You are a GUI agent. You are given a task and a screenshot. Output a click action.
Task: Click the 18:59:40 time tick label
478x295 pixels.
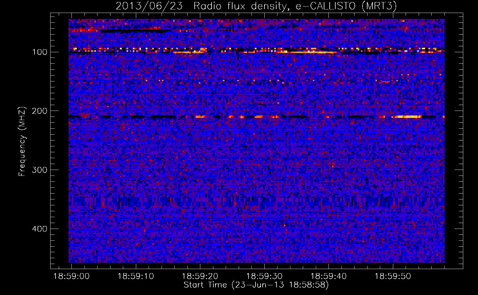coord(329,276)
